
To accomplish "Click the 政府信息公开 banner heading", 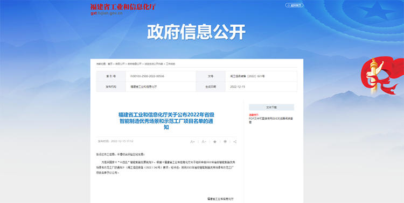I will pos(196,32).
